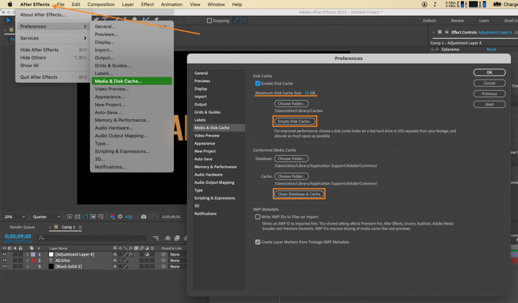This screenshot has height=303, width=518.
Task: Expand the Black Solid 2 layer properties
Action: point(27,266)
